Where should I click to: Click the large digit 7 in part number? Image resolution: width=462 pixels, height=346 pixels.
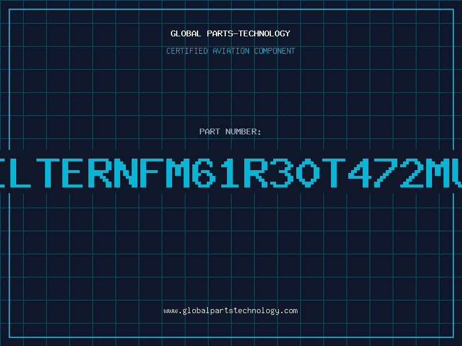point(386,172)
